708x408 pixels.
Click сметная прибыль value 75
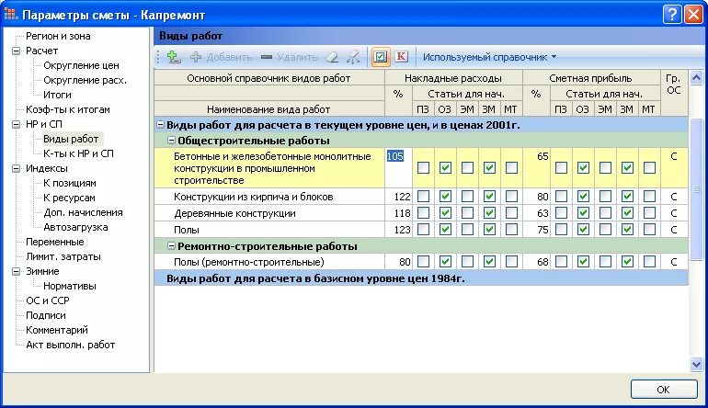542,230
